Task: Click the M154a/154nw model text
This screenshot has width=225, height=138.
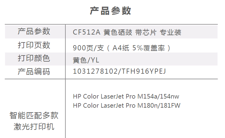Action: coord(158,96)
